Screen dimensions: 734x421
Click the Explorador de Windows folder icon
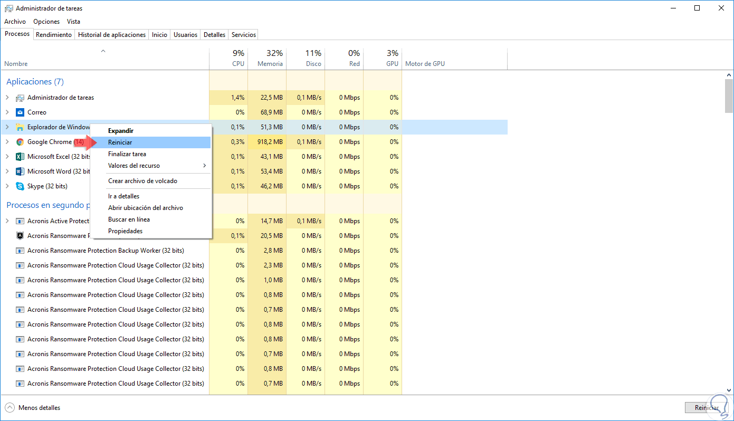[20, 127]
